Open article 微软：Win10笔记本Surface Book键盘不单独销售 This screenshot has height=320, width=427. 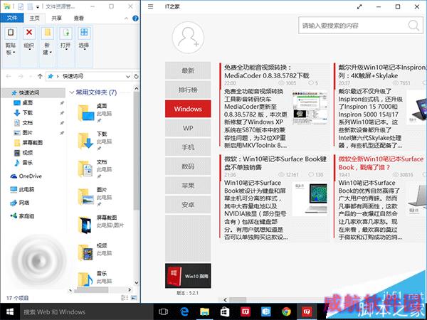(x=275, y=163)
